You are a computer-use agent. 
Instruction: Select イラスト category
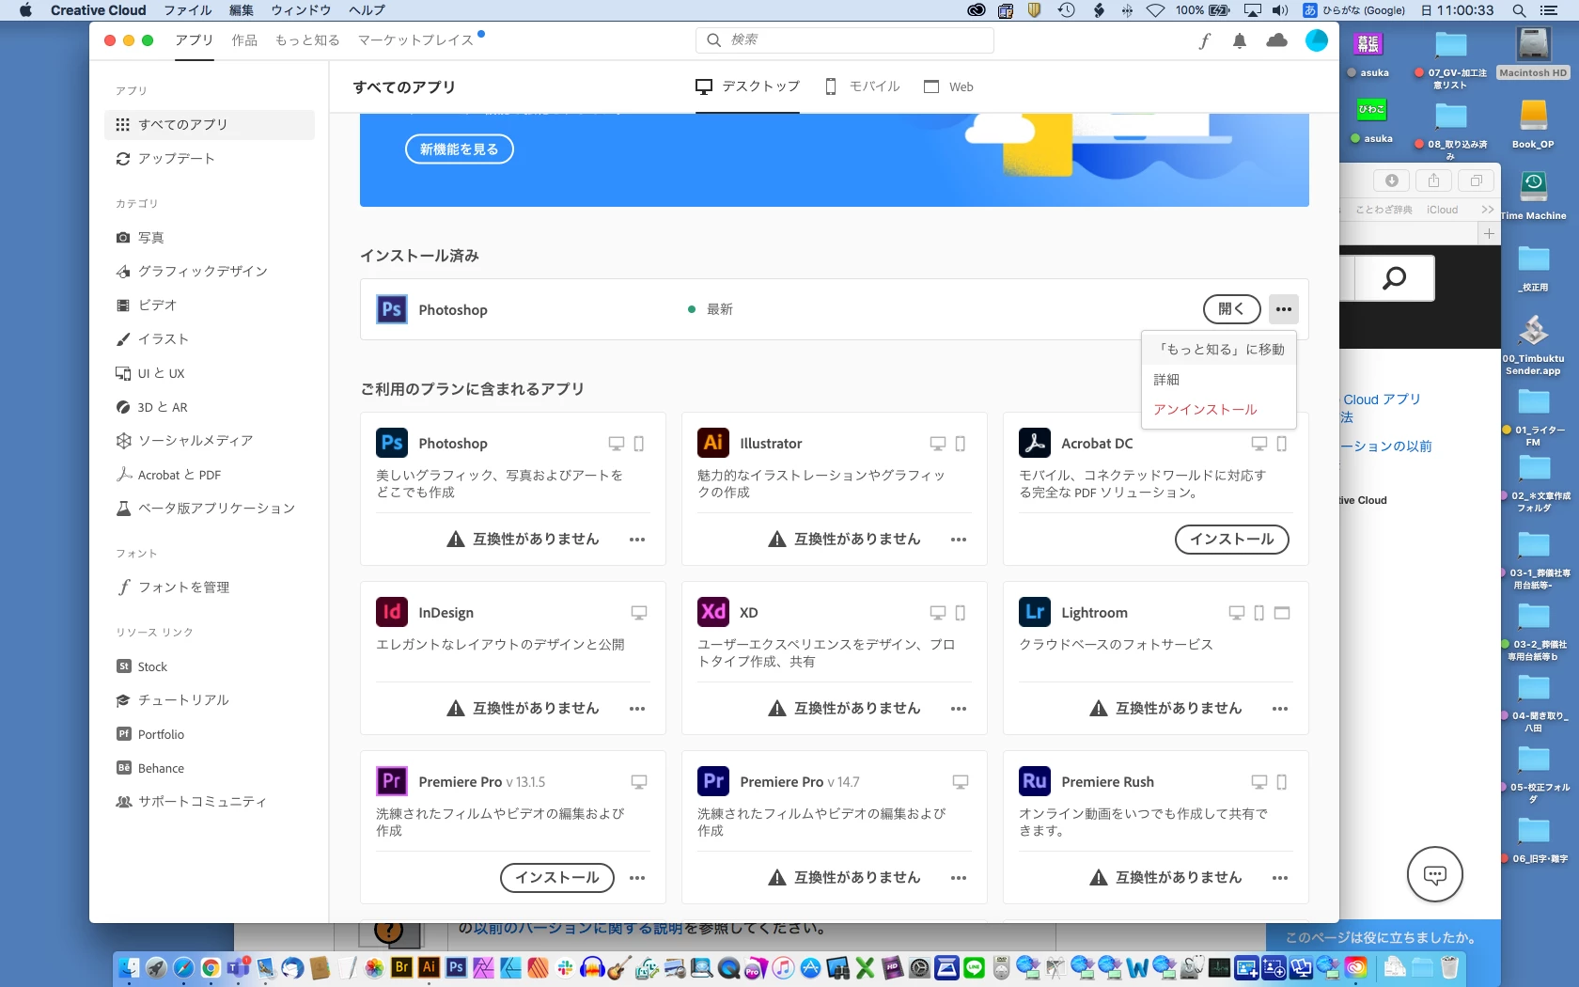coord(209,339)
